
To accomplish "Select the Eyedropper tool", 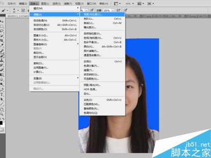I will 2,46.
